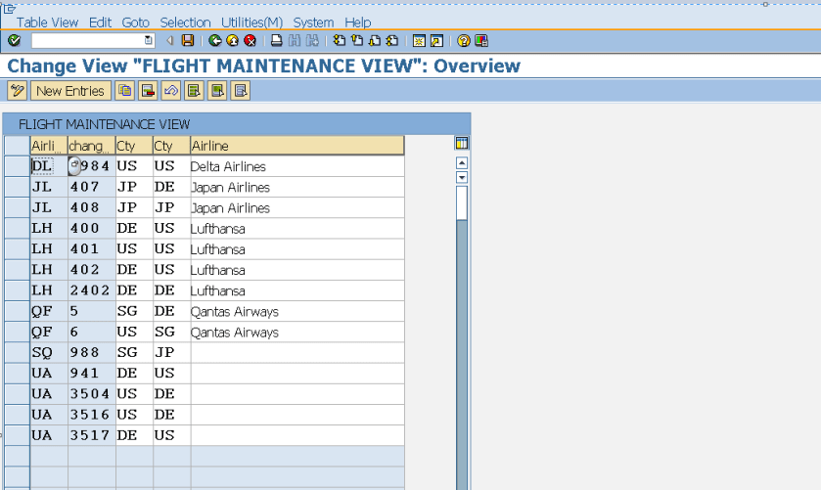The height and width of the screenshot is (490, 821).
Task: Select the row marker for LH 400
Action: pos(16,228)
